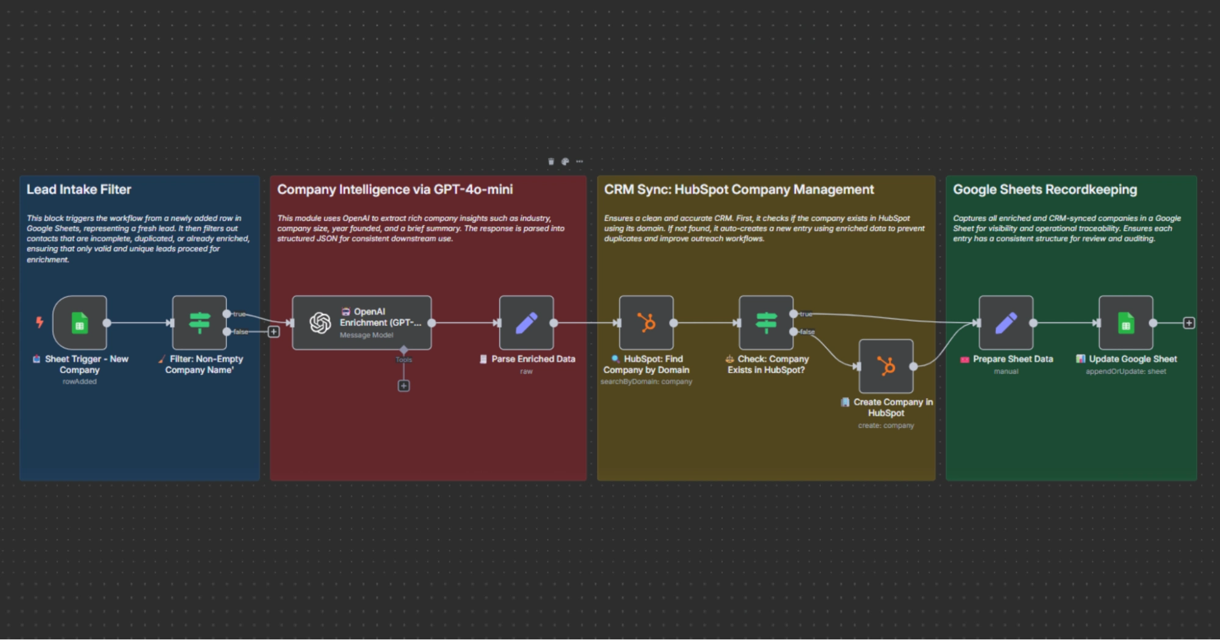Open the Create Company in HubSpot node
Viewport: 1220px width, 640px height.
(x=886, y=367)
